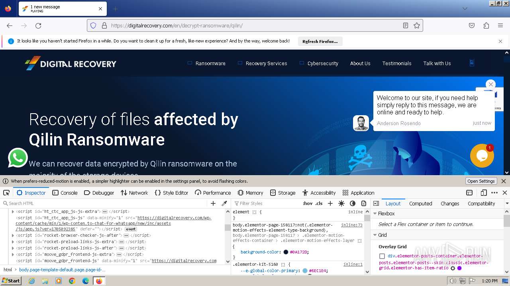Image resolution: width=510 pixels, height=286 pixels.
Task: Open the Accessibility panel
Action: 319,193
